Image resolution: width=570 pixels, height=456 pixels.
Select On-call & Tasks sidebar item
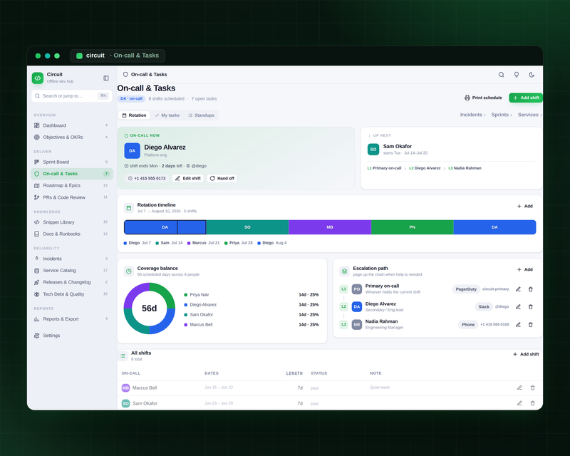click(72, 174)
